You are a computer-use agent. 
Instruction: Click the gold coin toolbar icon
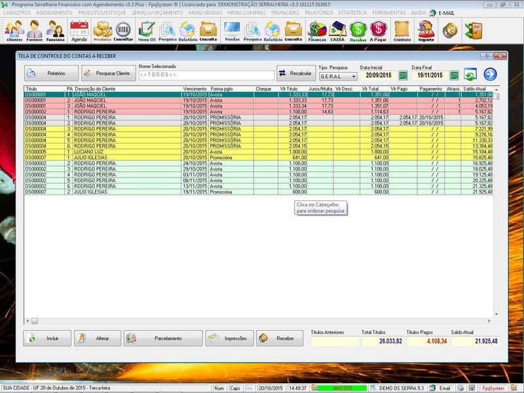[450, 30]
